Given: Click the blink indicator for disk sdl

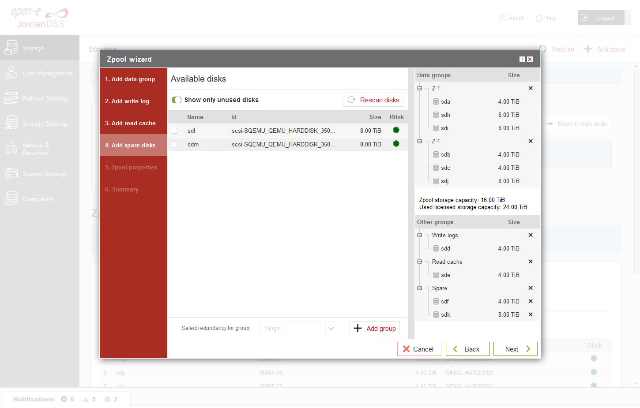Looking at the screenshot, I should [x=396, y=130].
